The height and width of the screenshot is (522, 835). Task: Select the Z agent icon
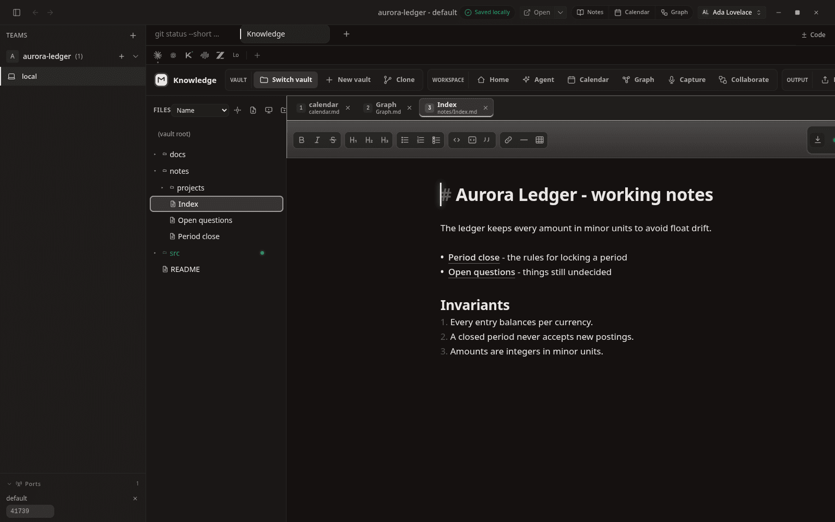(220, 55)
